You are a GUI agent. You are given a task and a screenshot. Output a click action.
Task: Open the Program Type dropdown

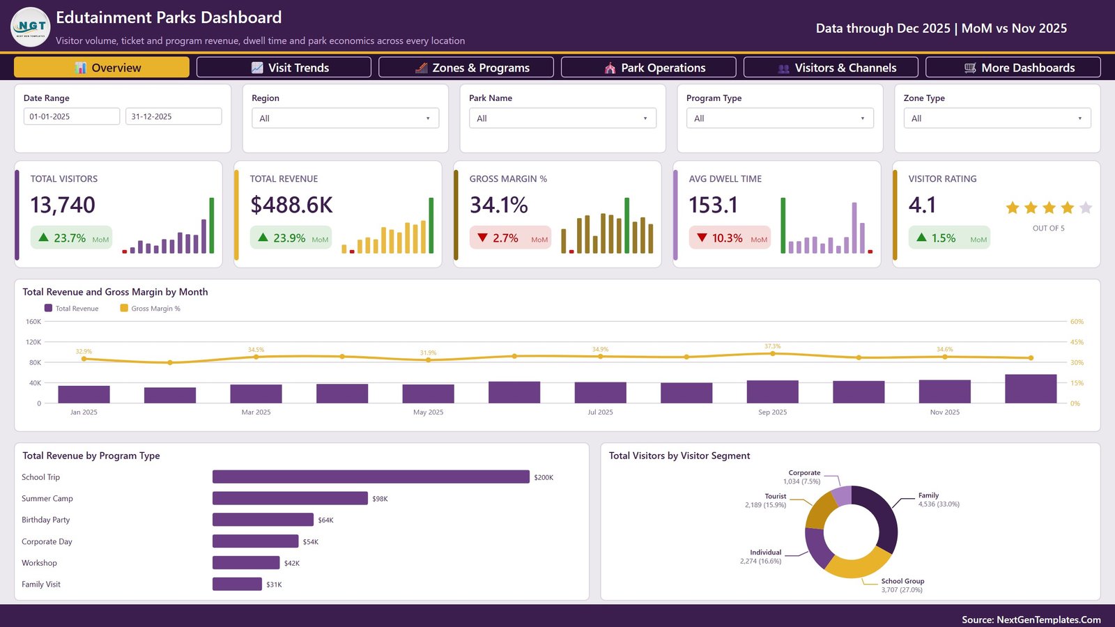(780, 118)
